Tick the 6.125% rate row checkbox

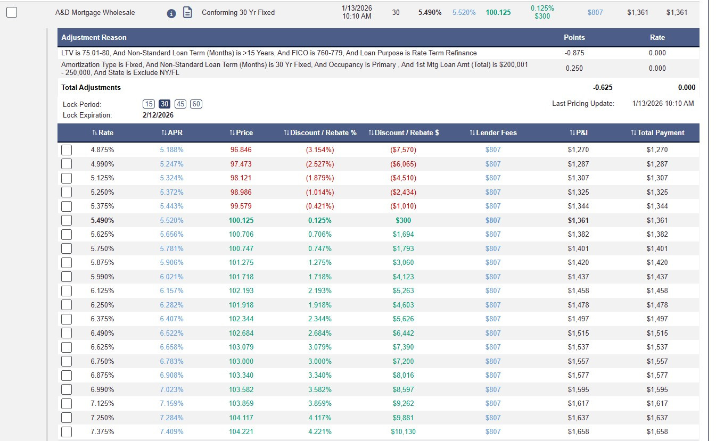click(67, 291)
